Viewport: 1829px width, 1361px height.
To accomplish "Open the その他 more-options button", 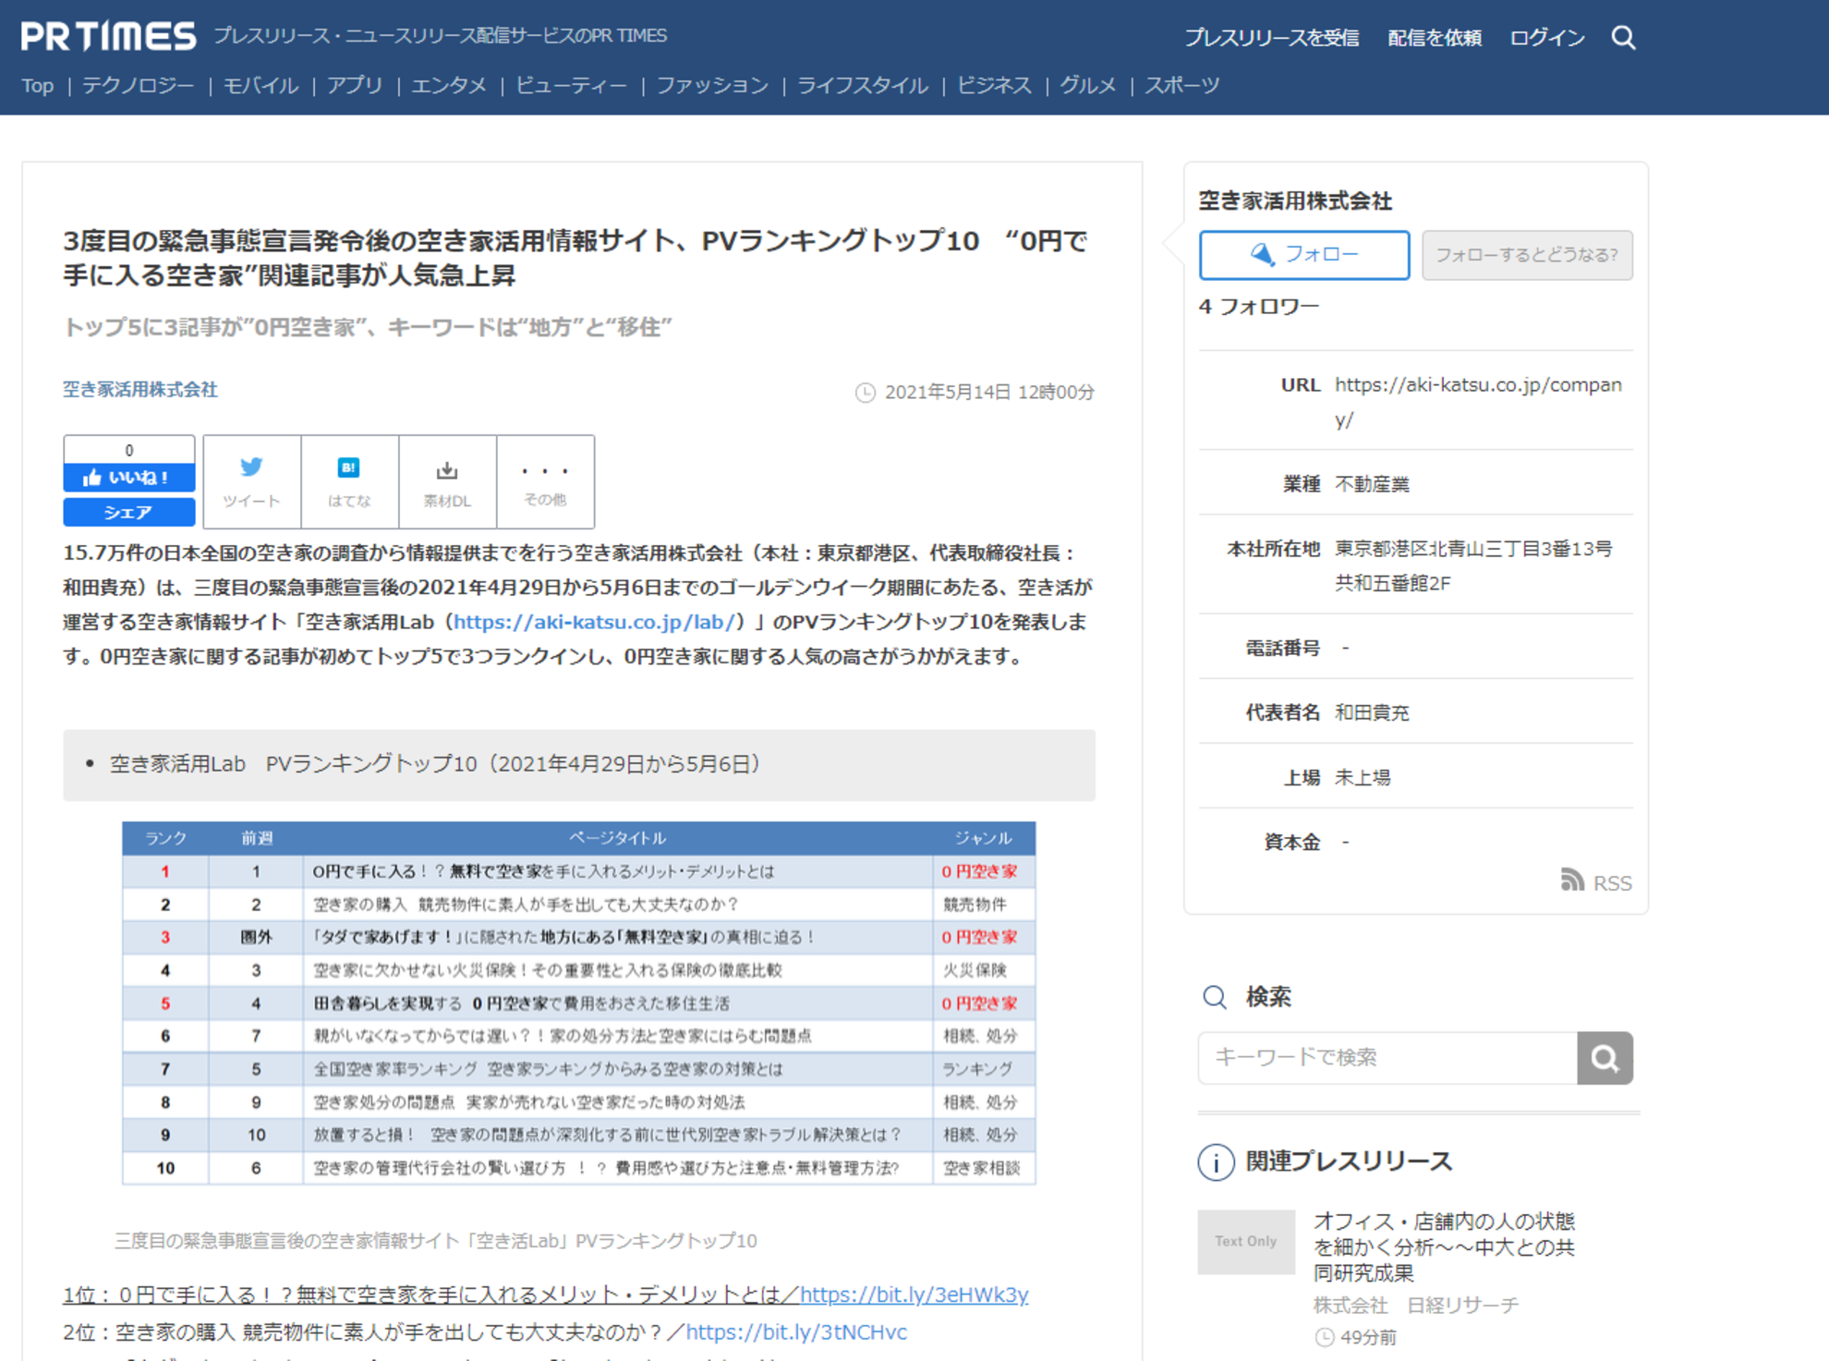I will pyautogui.click(x=545, y=481).
